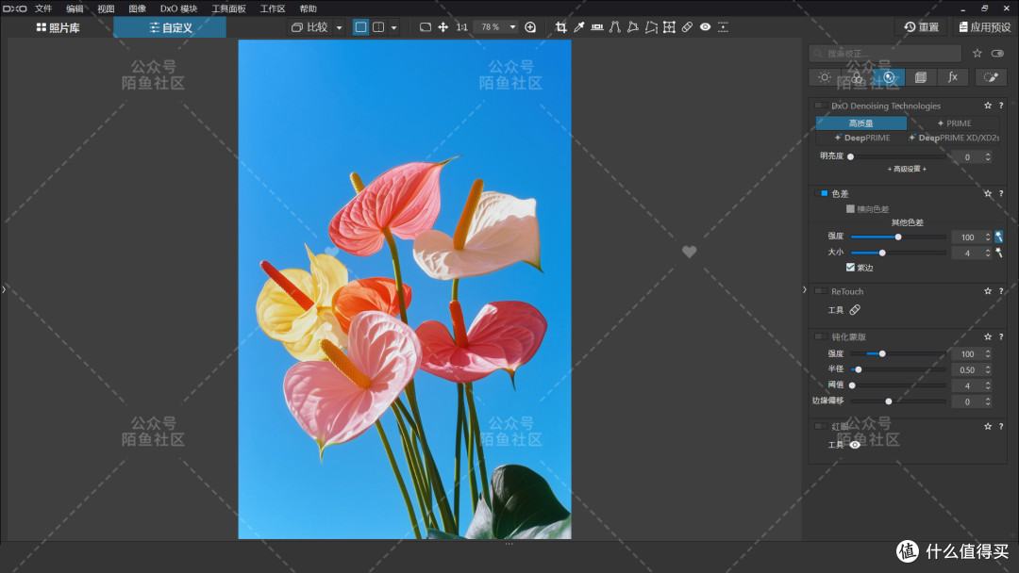The image size is (1019, 573).
Task: Click ReTouch panel bandage tool icon
Action: (855, 310)
